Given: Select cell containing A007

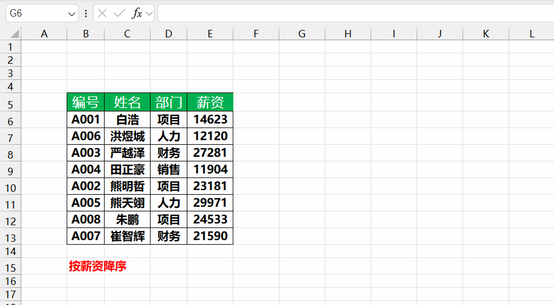Looking at the screenshot, I should [86, 236].
